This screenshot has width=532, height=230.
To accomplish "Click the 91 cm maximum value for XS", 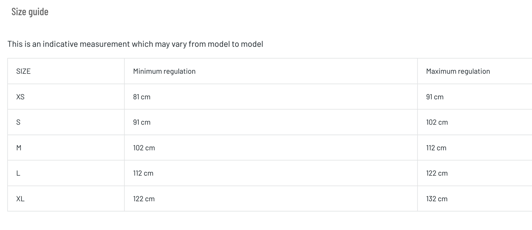I will (x=434, y=97).
